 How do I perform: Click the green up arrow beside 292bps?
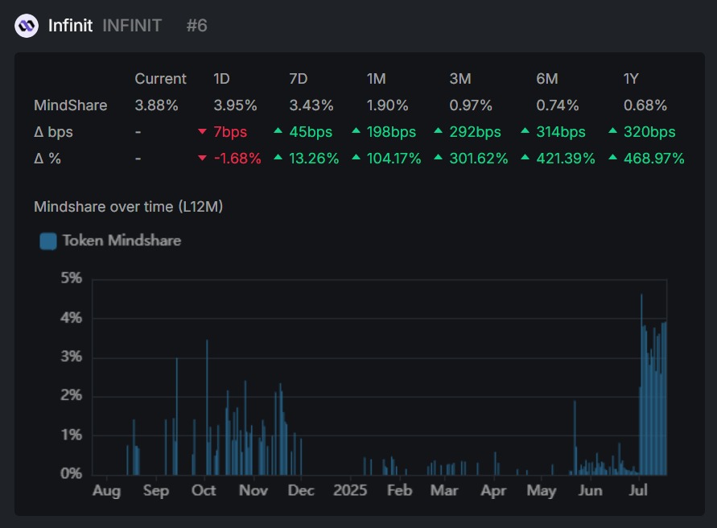coord(438,131)
